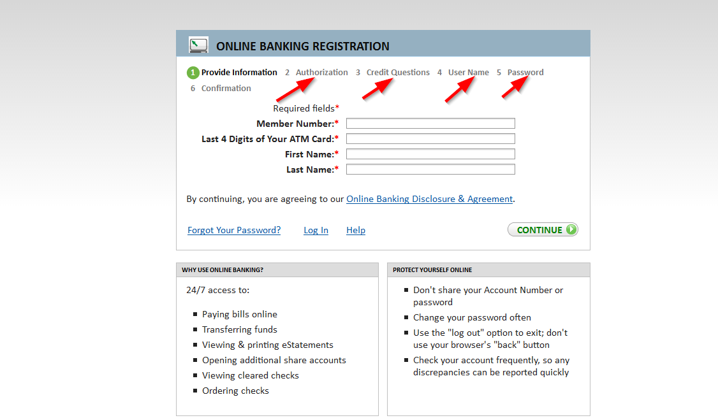This screenshot has width=718, height=418.
Task: Select the Provide Information step
Action: point(231,72)
